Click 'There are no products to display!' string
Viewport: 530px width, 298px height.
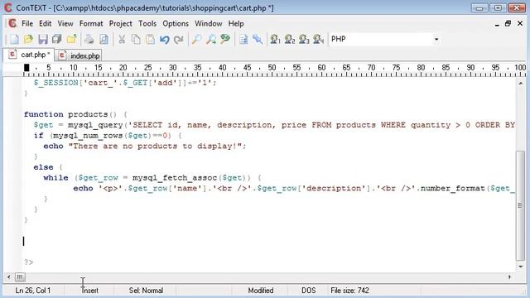click(x=155, y=146)
